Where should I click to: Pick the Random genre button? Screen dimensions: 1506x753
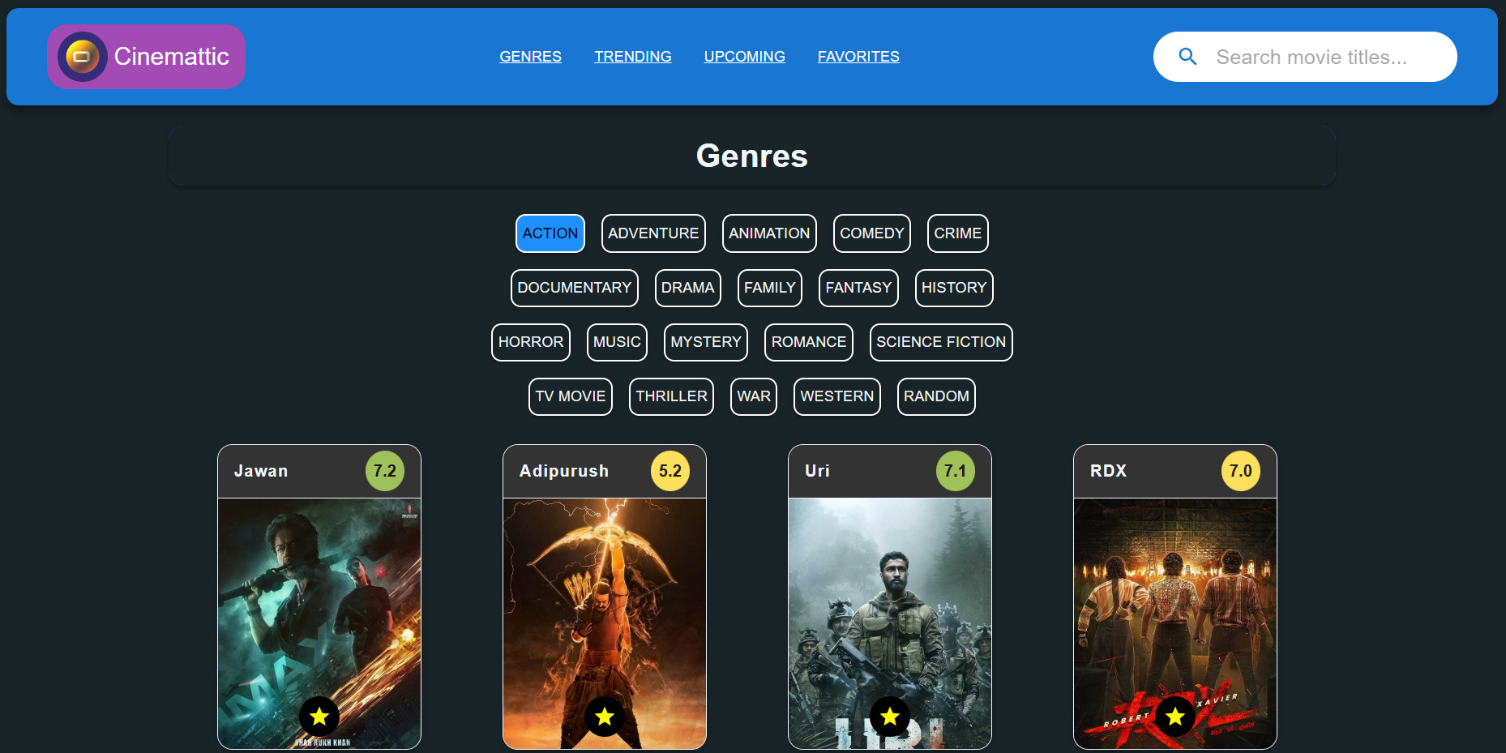pos(936,396)
